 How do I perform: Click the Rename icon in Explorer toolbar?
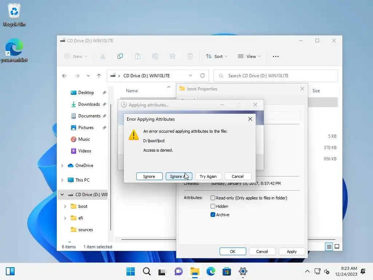coord(155,57)
